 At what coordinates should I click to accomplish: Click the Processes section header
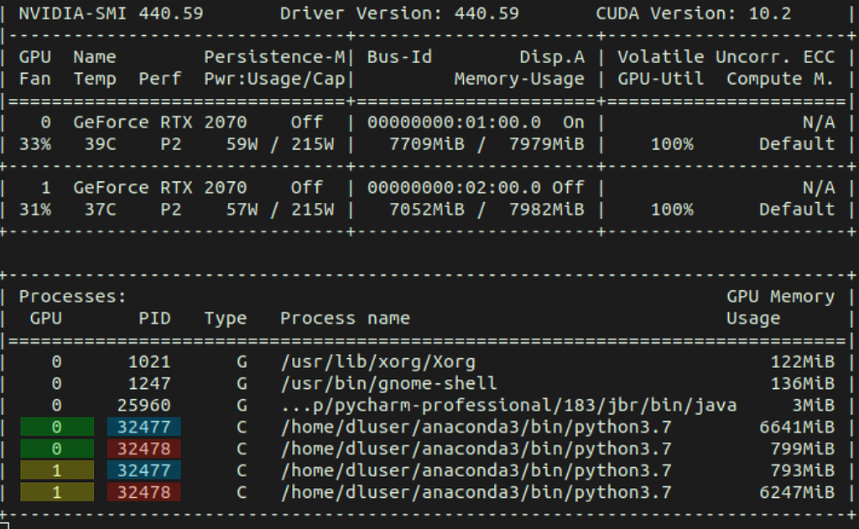[x=71, y=296]
